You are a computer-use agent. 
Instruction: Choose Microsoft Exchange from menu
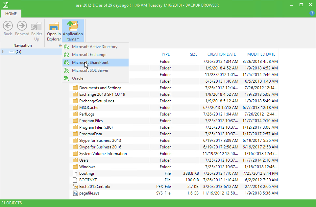[x=96, y=55]
